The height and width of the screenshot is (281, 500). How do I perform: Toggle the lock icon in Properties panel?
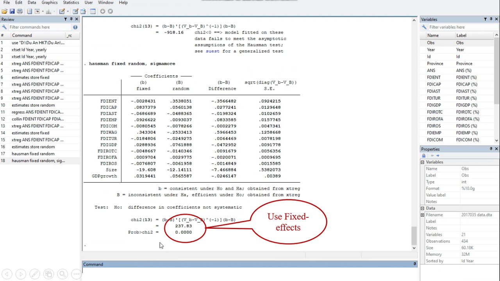424,156
